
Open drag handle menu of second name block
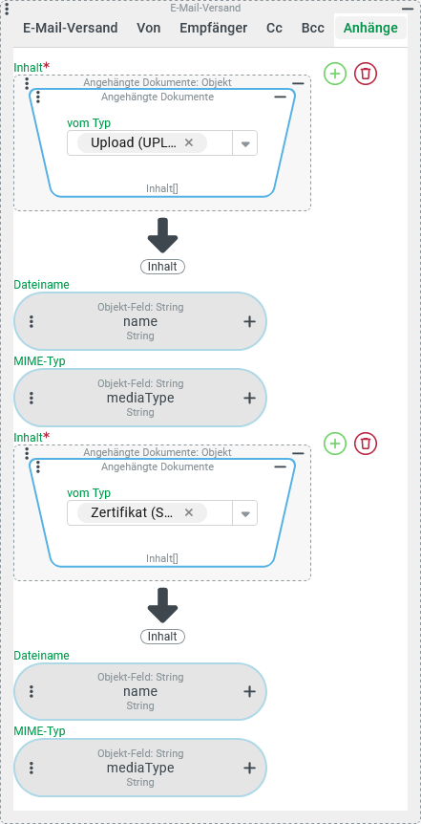32,691
